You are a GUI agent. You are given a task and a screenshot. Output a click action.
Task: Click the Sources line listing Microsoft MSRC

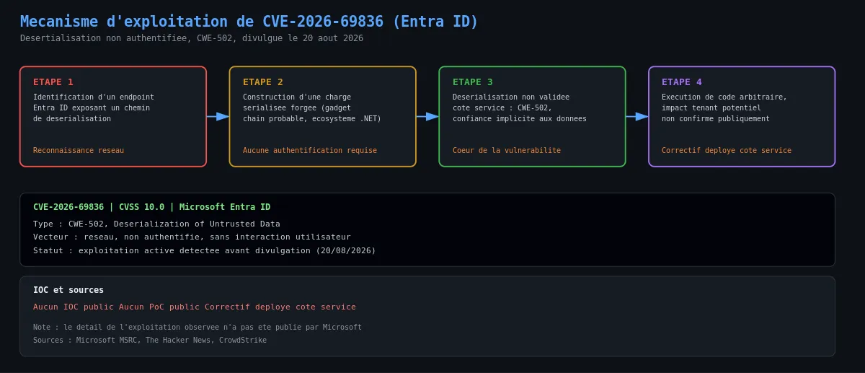[150, 341]
